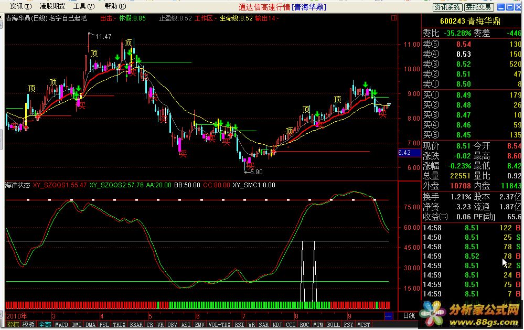This screenshot has height=330, width=524.
Task: Click the 买③ price 8.47
Action: pyautogui.click(x=464, y=115)
